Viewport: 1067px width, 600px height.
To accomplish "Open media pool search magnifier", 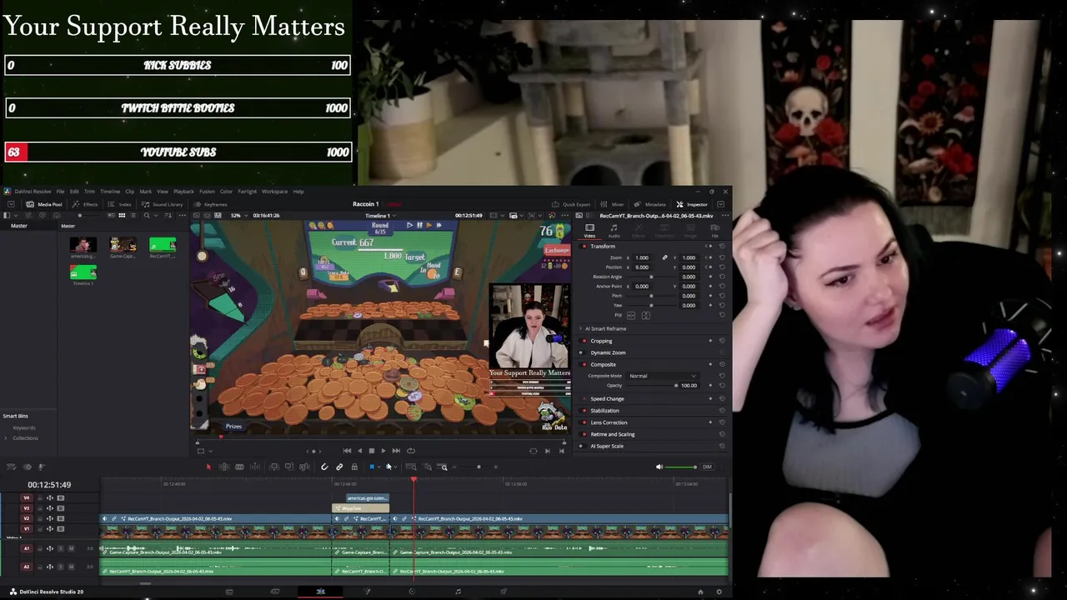I will click(147, 216).
